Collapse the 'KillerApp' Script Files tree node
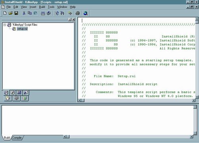 (x=5, y=25)
